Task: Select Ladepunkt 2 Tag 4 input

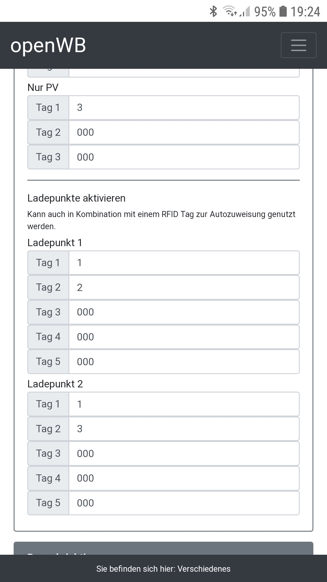Action: [x=184, y=478]
